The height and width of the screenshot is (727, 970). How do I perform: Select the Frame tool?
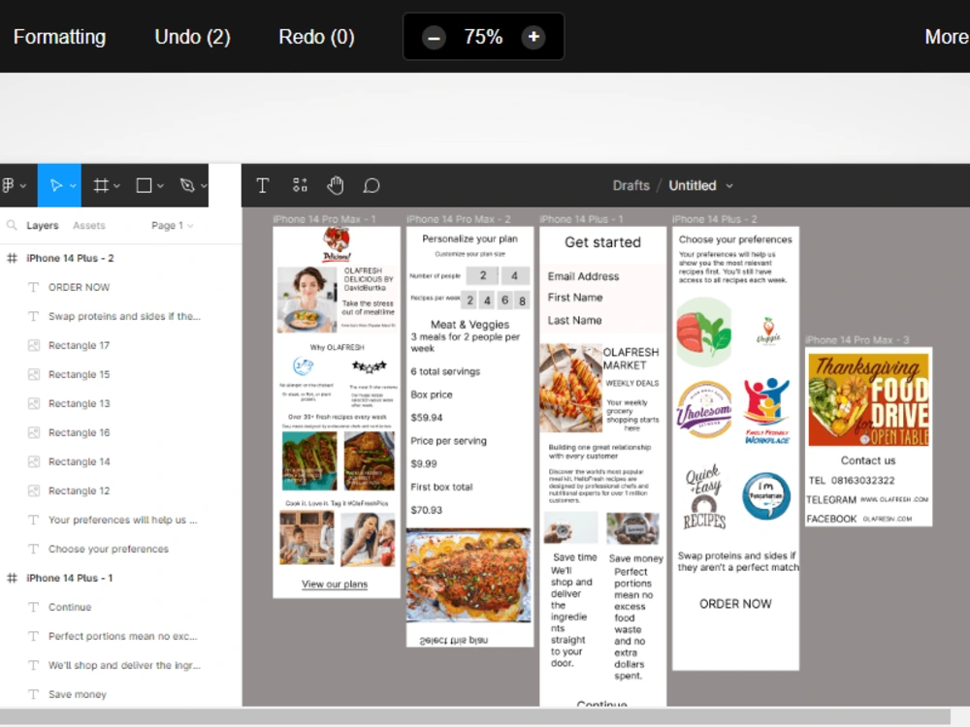click(101, 185)
